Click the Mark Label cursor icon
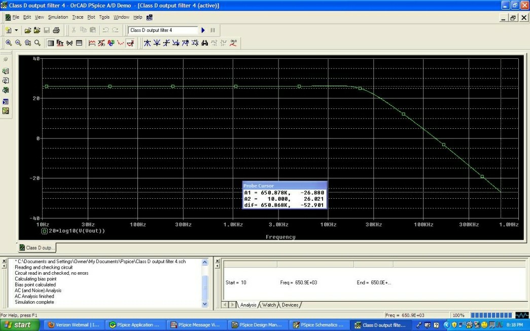The height and width of the screenshot is (331, 530). click(x=233, y=43)
